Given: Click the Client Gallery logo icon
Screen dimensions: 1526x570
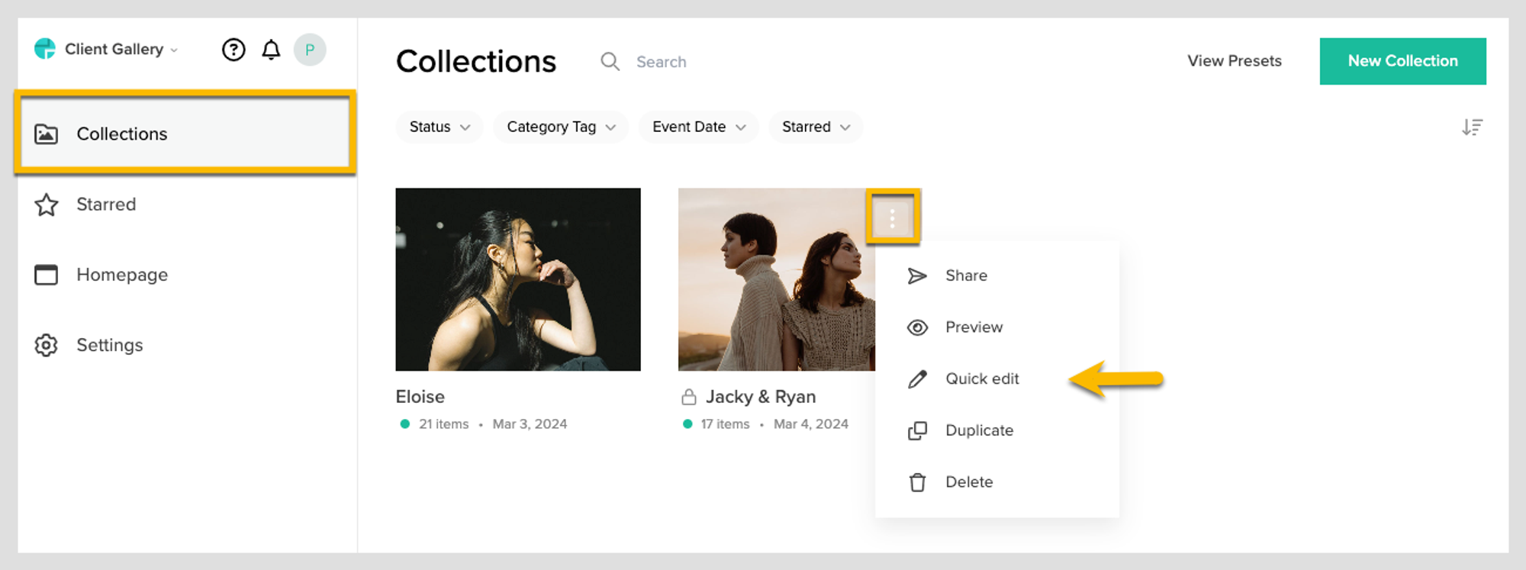Looking at the screenshot, I should pos(45,50).
